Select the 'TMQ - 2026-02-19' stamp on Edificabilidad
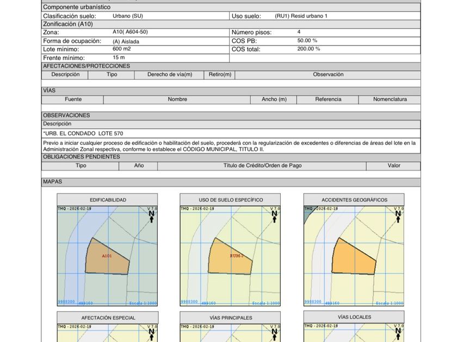The image size is (457, 342). 75,208
